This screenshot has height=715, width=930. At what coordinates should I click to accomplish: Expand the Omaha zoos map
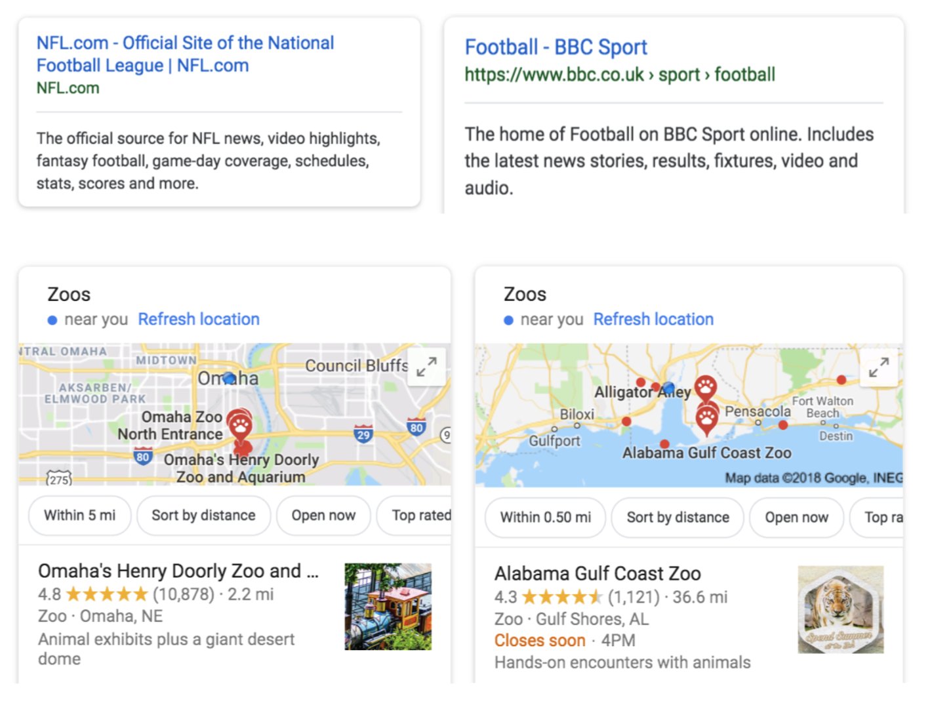pyautogui.click(x=426, y=367)
